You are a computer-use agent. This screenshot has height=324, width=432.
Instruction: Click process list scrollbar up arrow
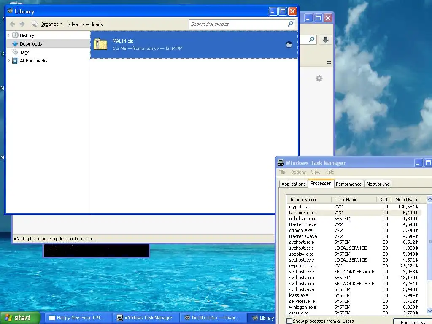coord(429,199)
